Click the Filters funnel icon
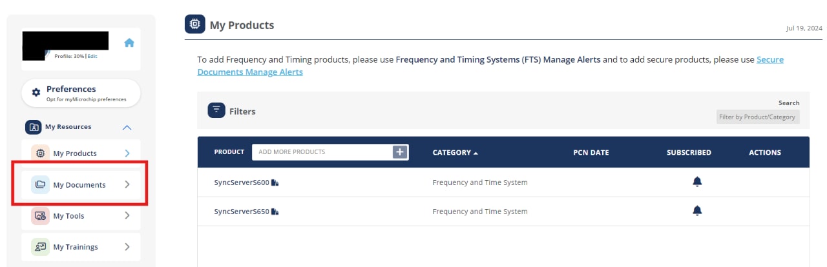 click(x=216, y=110)
